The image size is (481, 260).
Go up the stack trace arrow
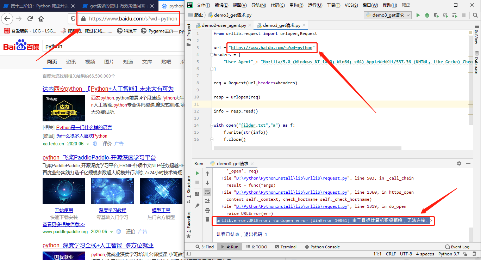coord(207,173)
